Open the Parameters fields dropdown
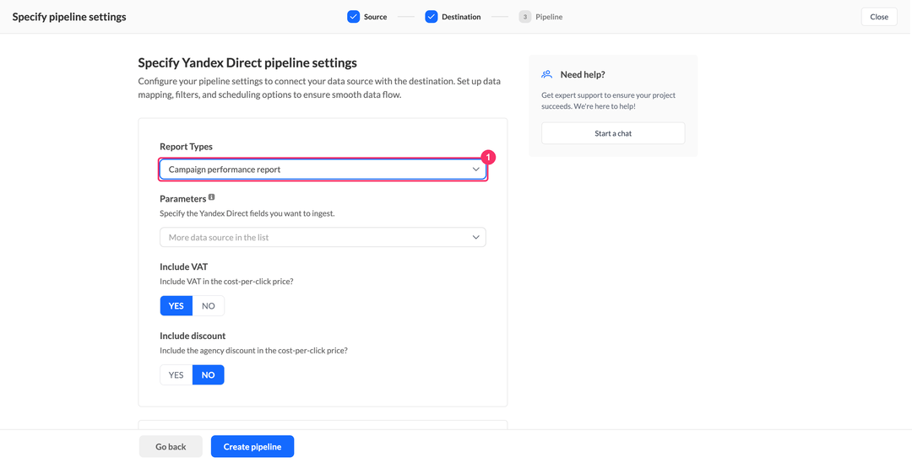This screenshot has width=912, height=463. [323, 237]
